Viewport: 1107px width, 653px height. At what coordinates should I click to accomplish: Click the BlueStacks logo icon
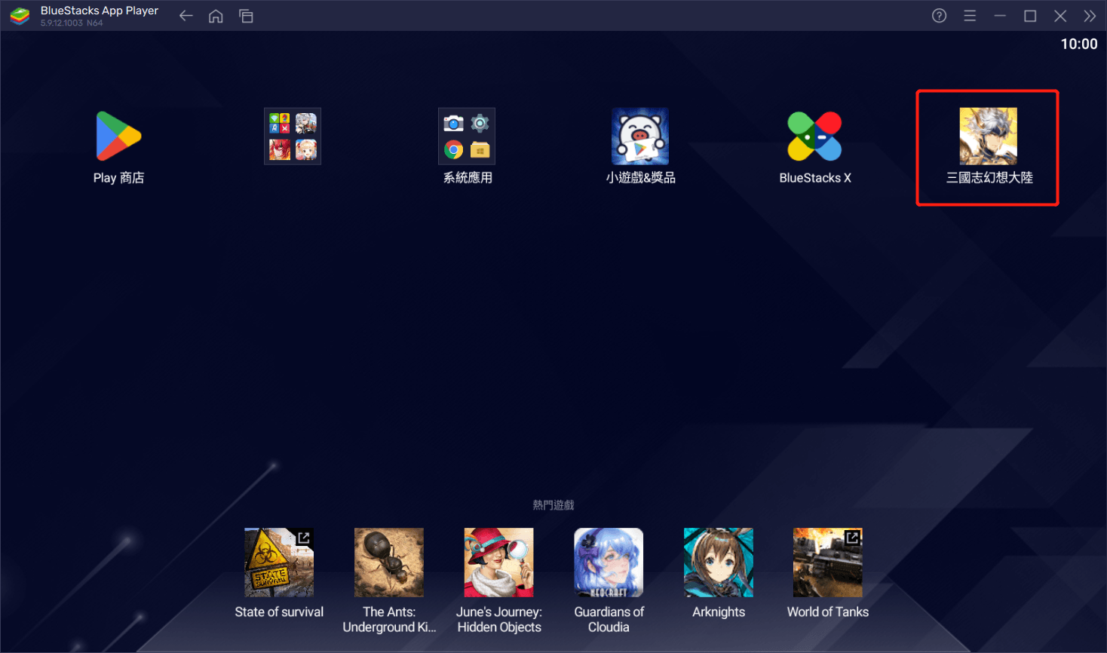tap(20, 16)
